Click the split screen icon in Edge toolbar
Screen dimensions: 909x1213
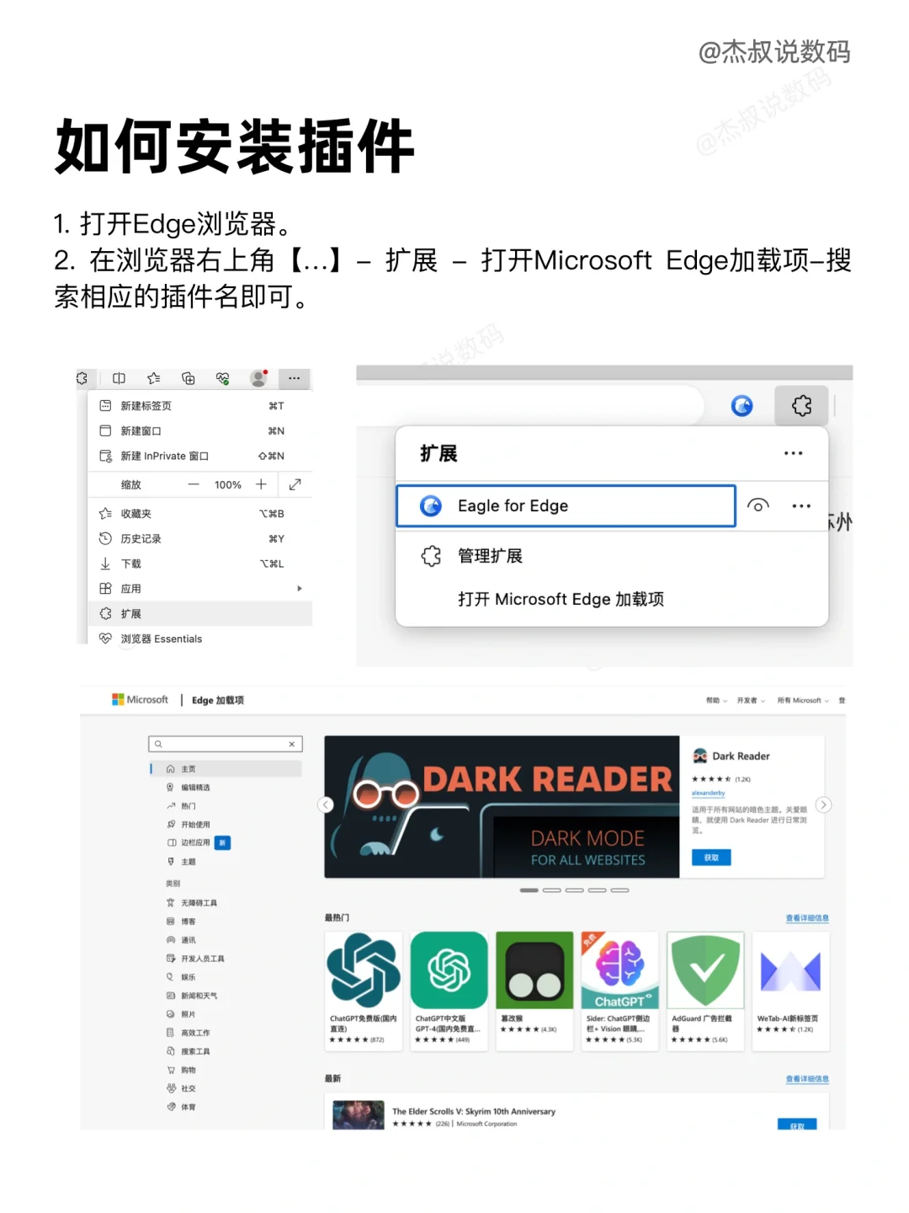(119, 378)
